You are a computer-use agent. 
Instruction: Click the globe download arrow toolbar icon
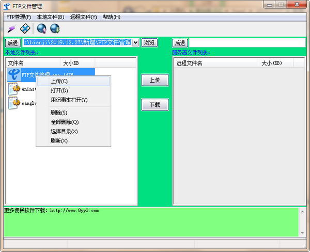click(54, 28)
